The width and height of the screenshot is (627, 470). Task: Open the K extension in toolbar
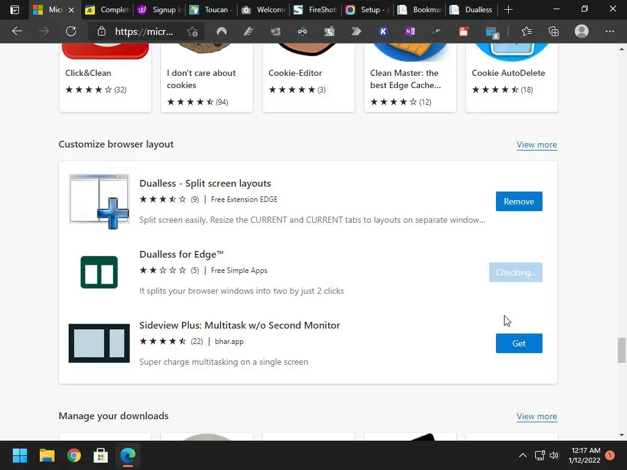tap(383, 31)
